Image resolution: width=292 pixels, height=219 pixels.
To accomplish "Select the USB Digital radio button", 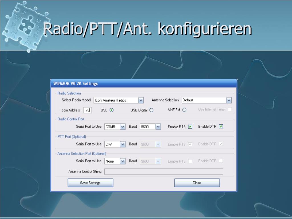I will click(x=151, y=110).
